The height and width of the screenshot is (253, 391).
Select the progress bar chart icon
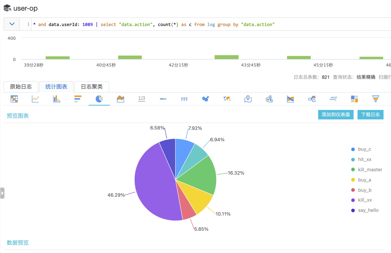(163, 99)
